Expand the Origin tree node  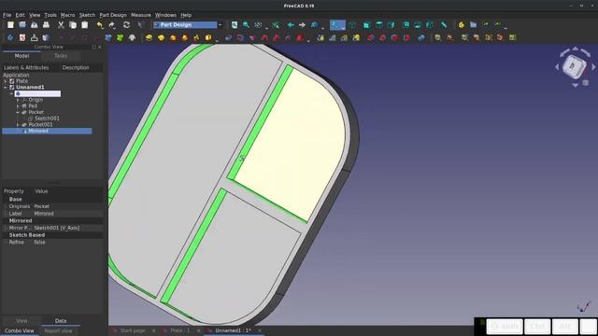18,100
